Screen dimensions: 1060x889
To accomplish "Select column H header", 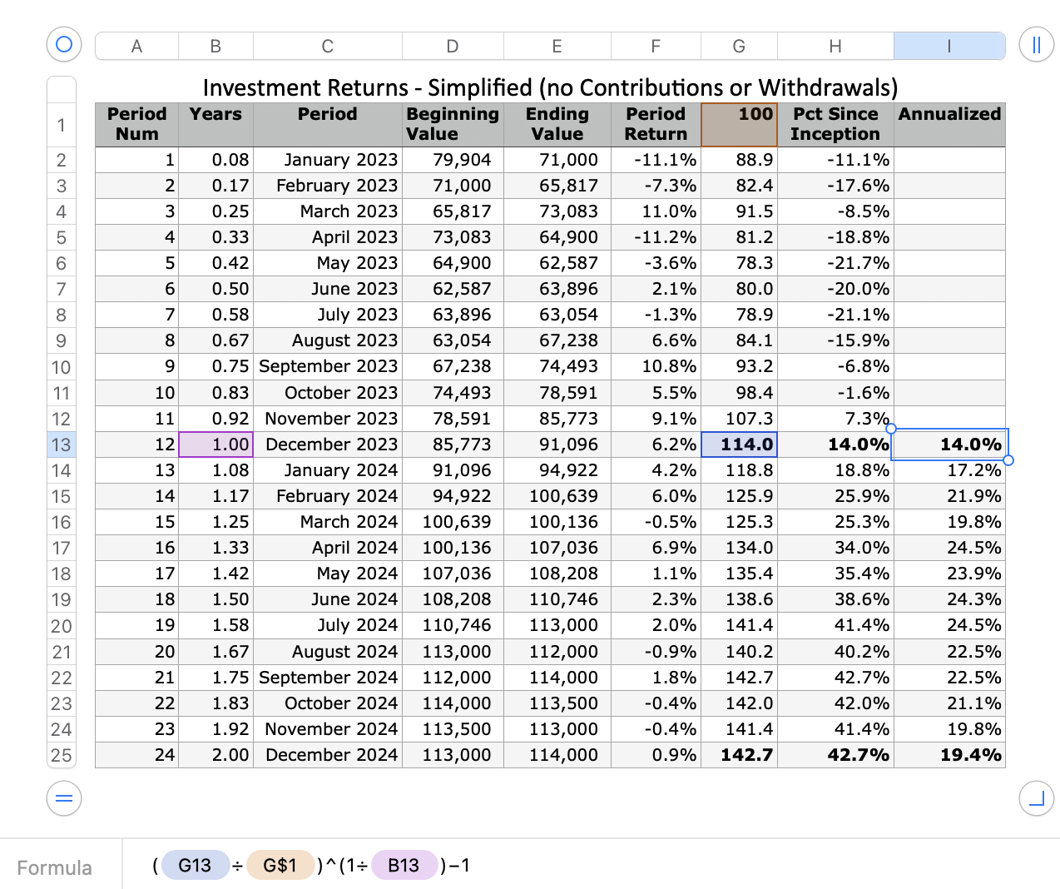I will [835, 47].
